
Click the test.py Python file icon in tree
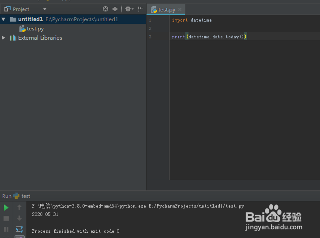22,29
